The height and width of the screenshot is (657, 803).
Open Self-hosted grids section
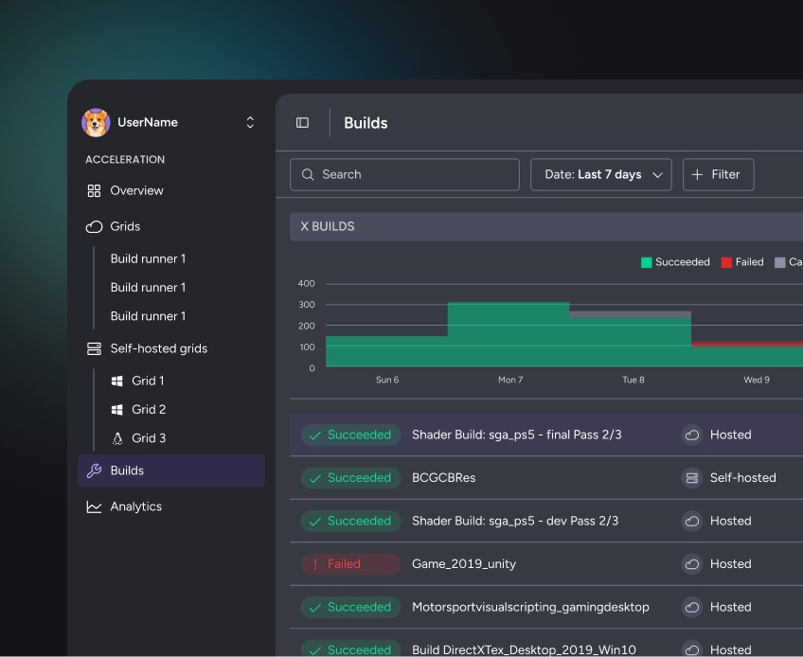(x=171, y=348)
